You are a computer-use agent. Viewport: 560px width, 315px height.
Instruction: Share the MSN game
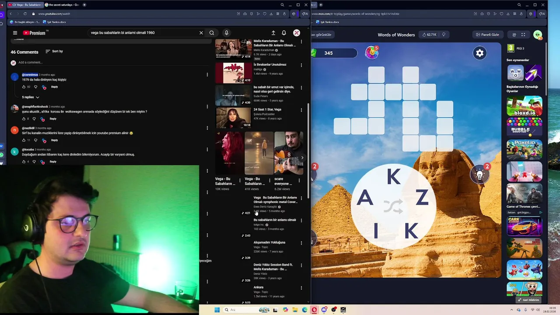tap(514, 35)
